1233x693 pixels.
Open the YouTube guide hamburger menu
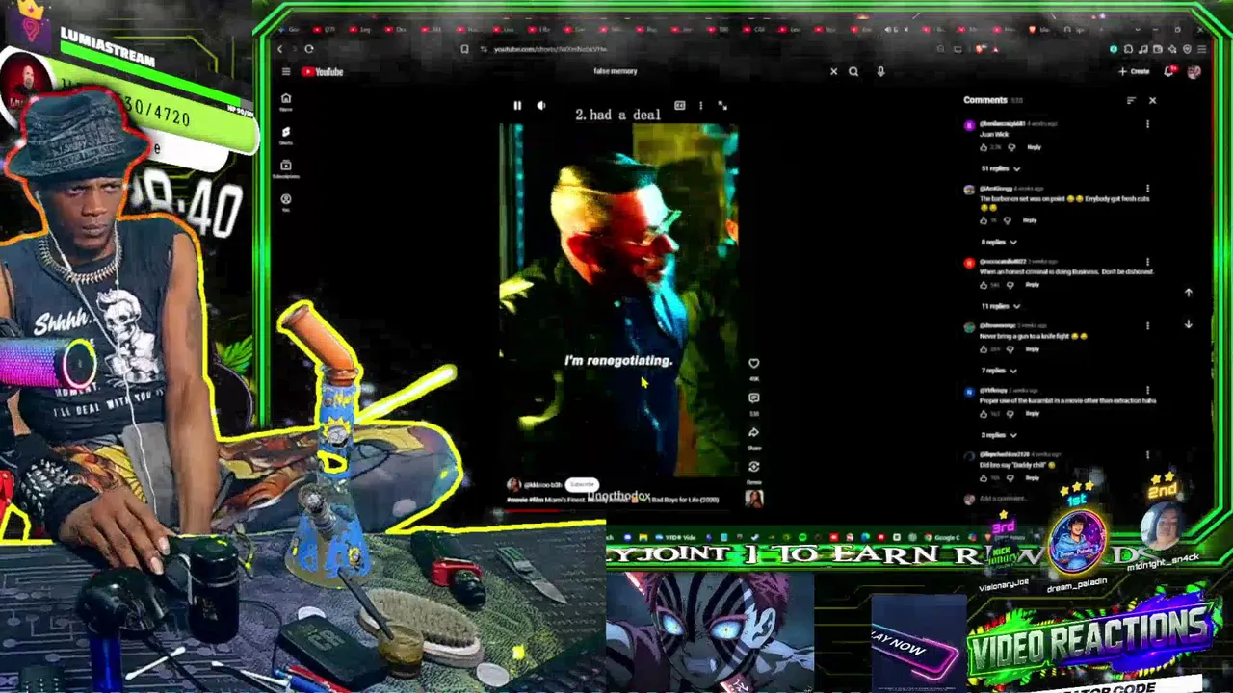[286, 71]
